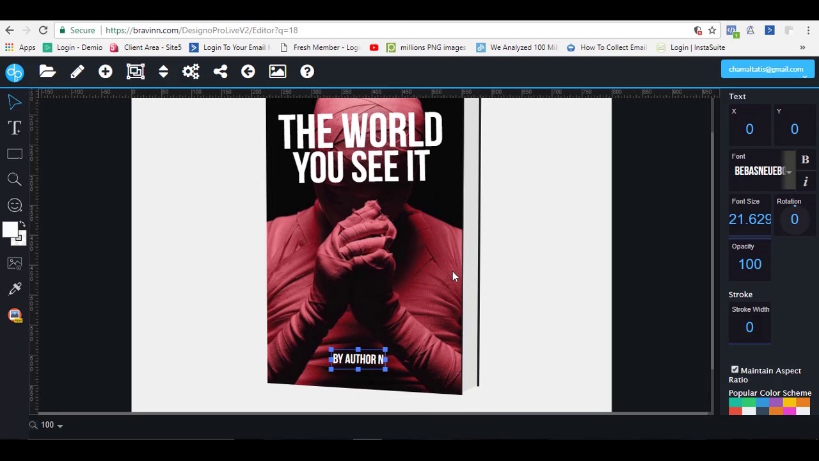Select the magnifier zoom tool

coord(15,179)
